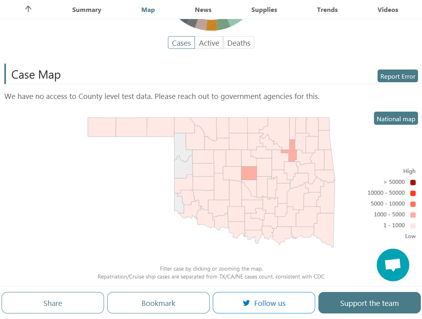Go to the News tab
The image size is (422, 319).
pos(203,10)
